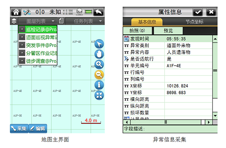Image resolution: width=226 pixels, height=148 pixels.
Task: Click the 字段描述 description area
Action: 170,129
